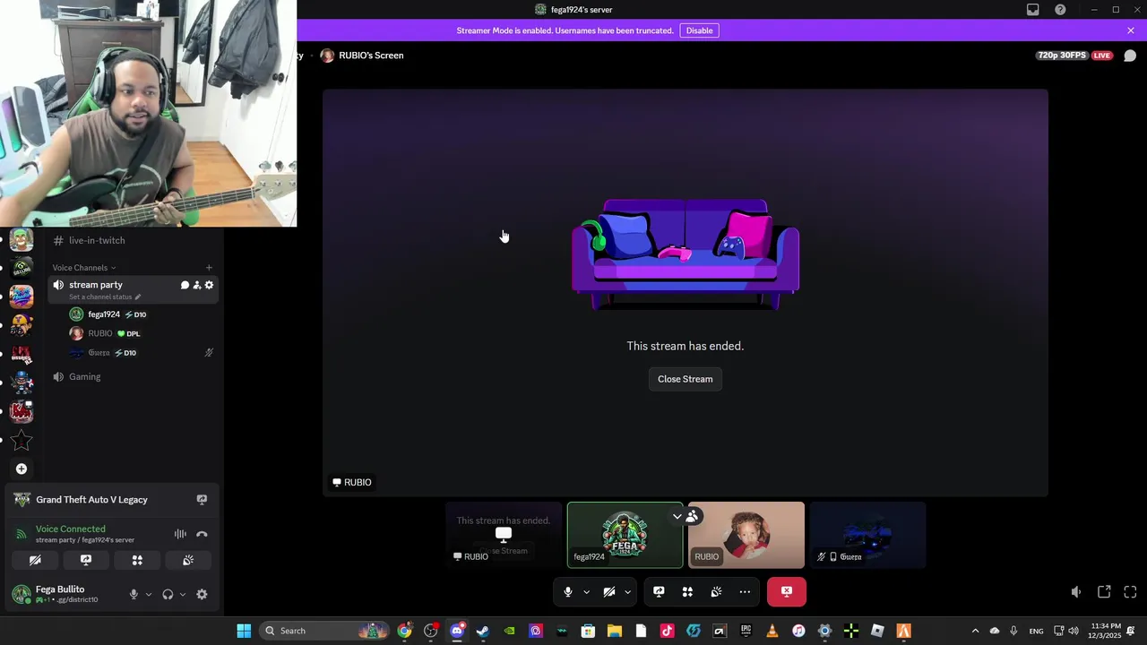Start an activity in call controls

(x=687, y=592)
